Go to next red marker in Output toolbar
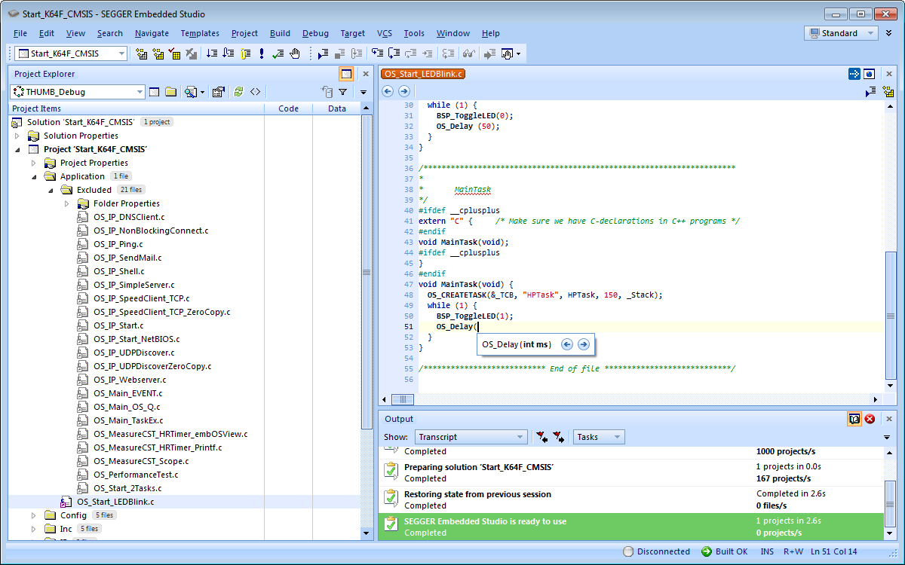 tap(558, 437)
